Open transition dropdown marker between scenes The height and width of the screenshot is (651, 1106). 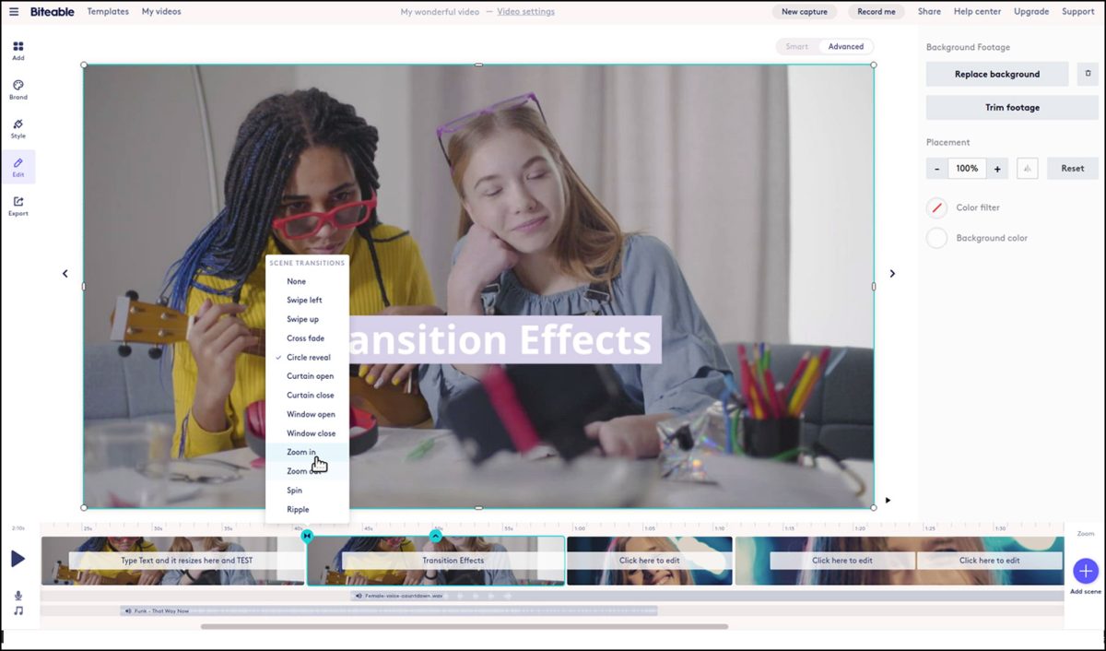[308, 536]
